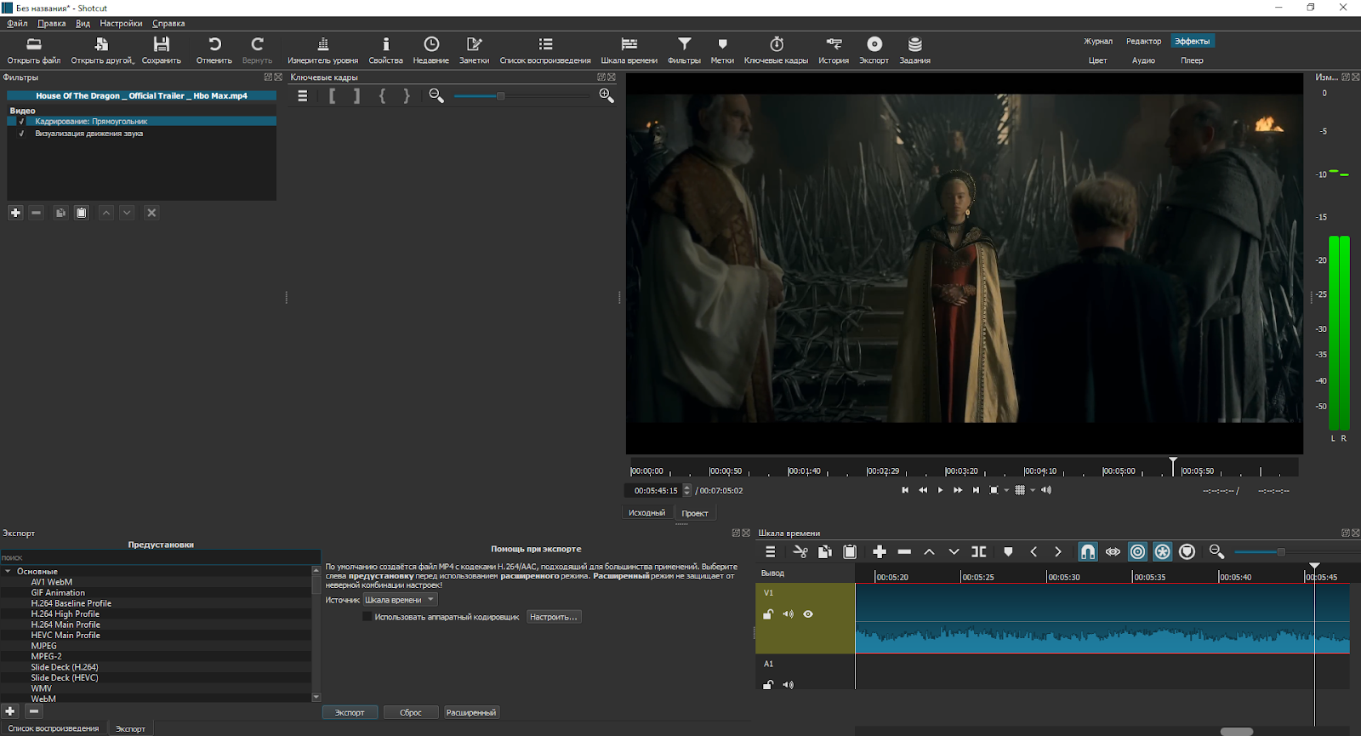Open Расширенный advanced export mode
Image resolution: width=1361 pixels, height=736 pixels.
pyautogui.click(x=471, y=713)
